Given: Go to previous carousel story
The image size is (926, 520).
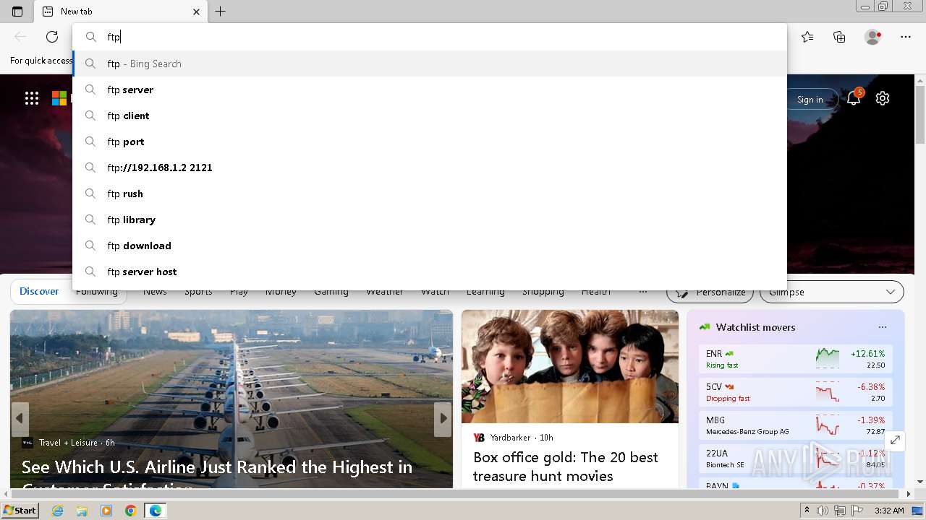Looking at the screenshot, I should (x=20, y=419).
